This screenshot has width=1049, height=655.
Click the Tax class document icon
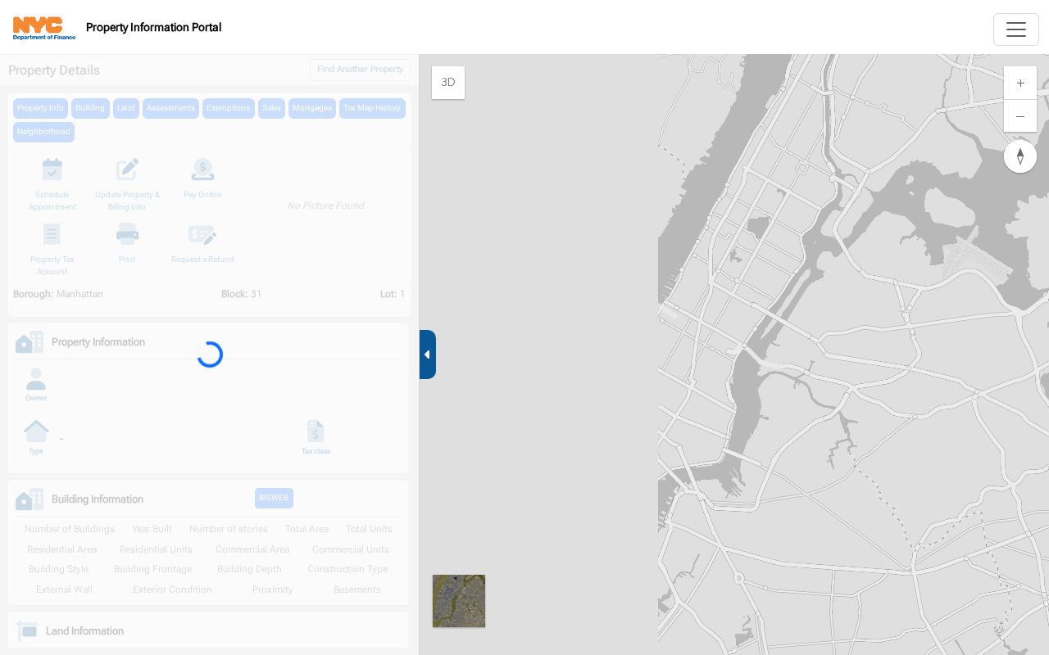pyautogui.click(x=316, y=431)
